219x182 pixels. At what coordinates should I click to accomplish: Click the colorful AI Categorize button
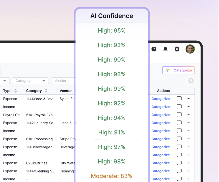coord(178,70)
